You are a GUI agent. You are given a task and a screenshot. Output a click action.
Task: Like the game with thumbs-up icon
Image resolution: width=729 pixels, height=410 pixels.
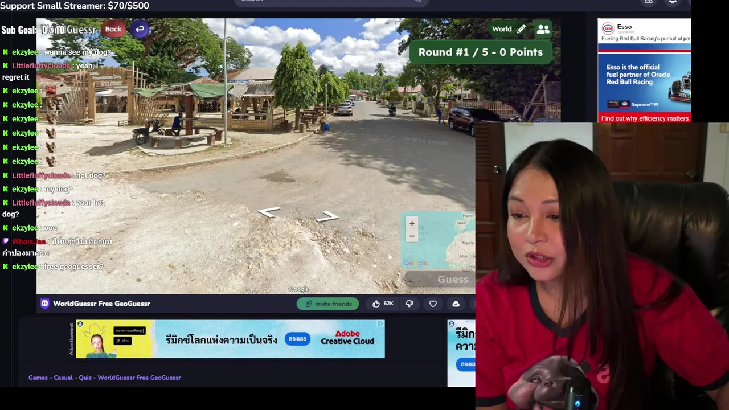pos(376,304)
